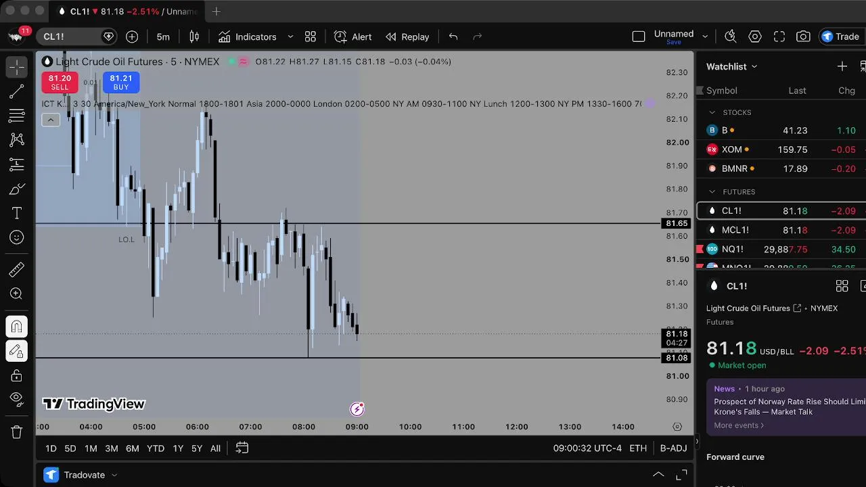Image resolution: width=866 pixels, height=487 pixels.
Task: Click the red 81.20 SELL button
Action: pyautogui.click(x=60, y=83)
